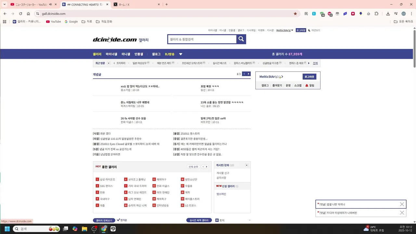Image resolution: width=416 pixels, height=234 pixels.
Task: Click the 로그아웃 button in user box
Action: 309,77
